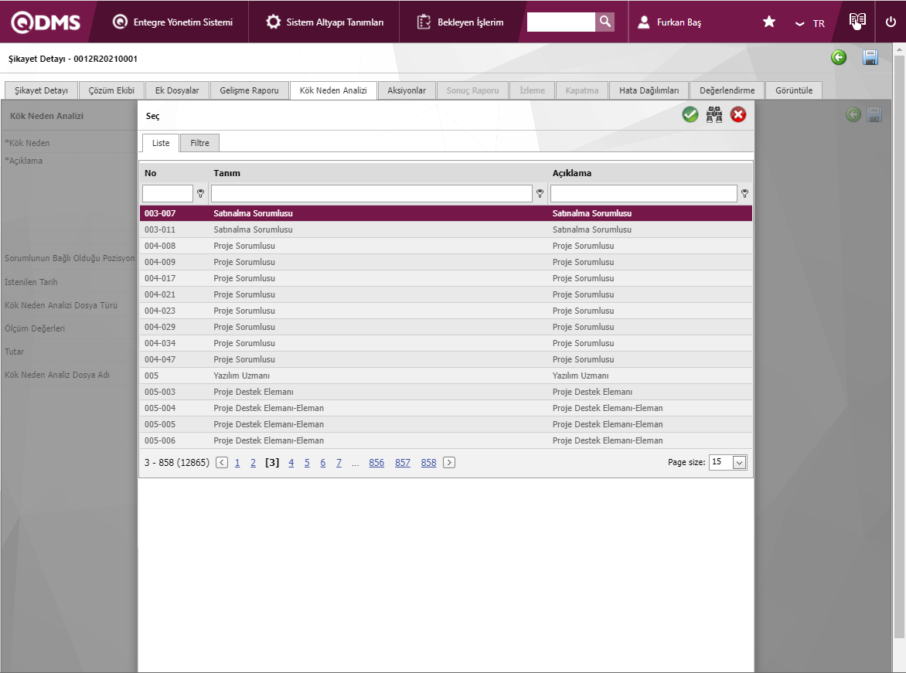Open the filter icon for Açıklama column

coord(744,194)
